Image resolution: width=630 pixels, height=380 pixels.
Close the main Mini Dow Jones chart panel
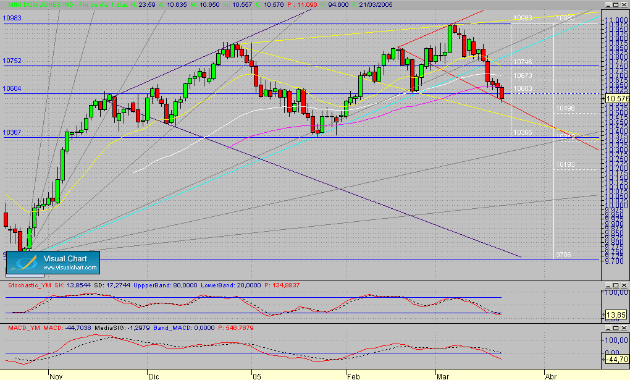coord(624,4)
